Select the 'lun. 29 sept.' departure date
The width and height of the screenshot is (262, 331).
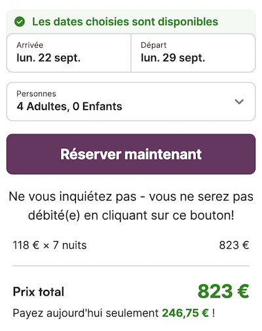(173, 58)
